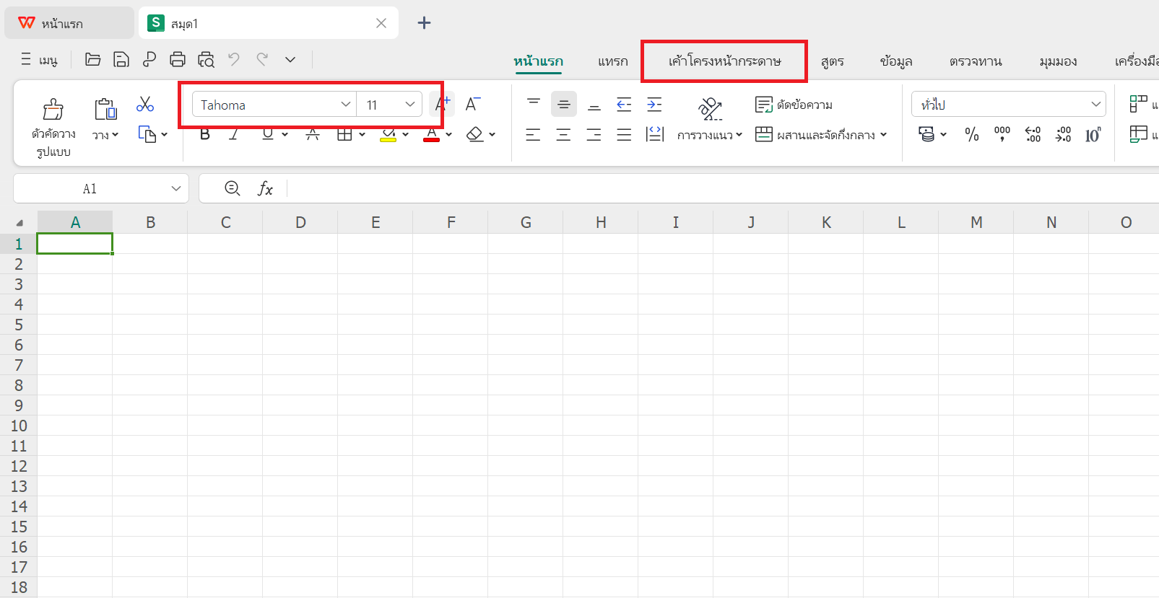Add a new document tab with plus

click(x=424, y=23)
